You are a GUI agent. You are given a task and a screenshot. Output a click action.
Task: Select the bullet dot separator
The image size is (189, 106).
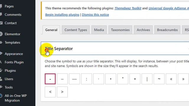click(111, 79)
